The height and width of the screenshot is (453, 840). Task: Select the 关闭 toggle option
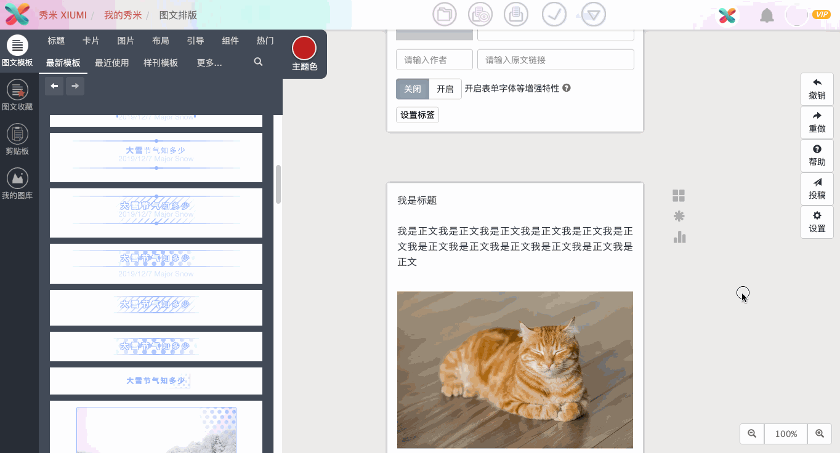pos(413,89)
